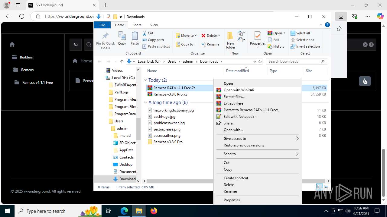Expand address bar history dropdown
This screenshot has width=387, height=217.
[255, 61]
